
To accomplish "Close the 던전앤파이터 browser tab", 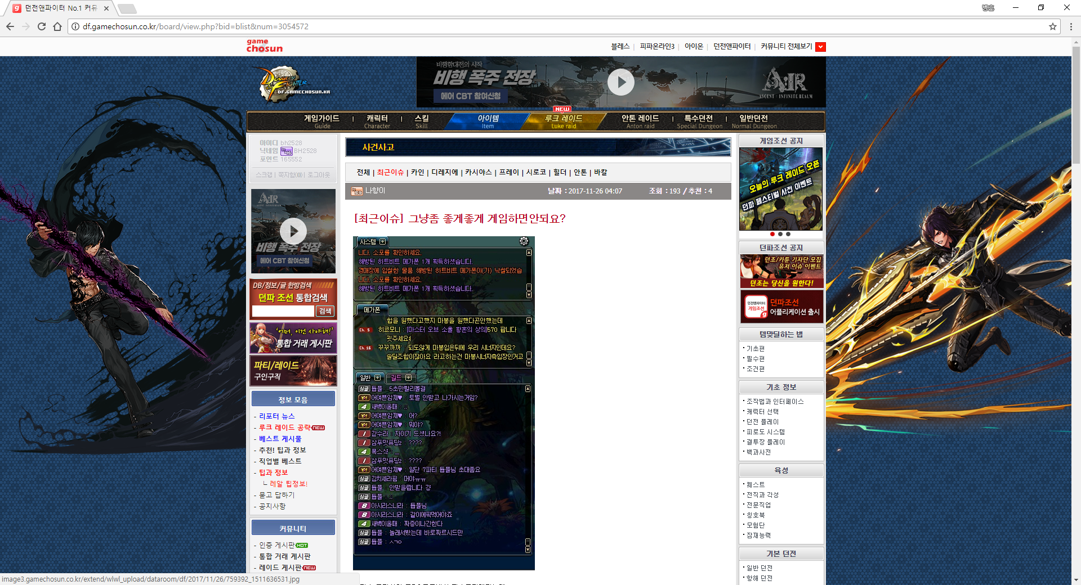I will click(106, 8).
